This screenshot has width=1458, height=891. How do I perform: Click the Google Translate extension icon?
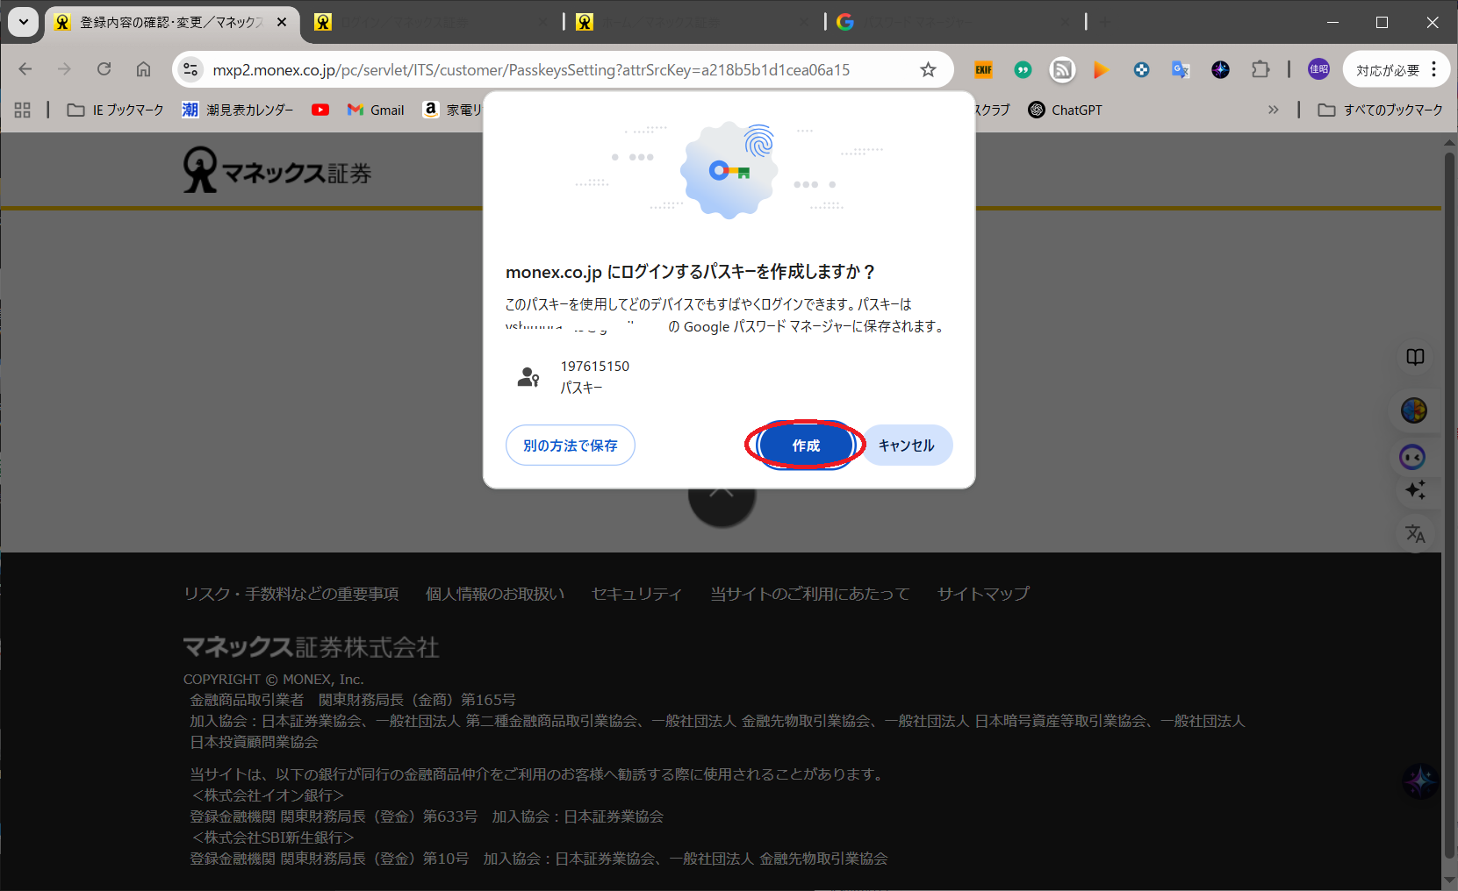click(1181, 70)
